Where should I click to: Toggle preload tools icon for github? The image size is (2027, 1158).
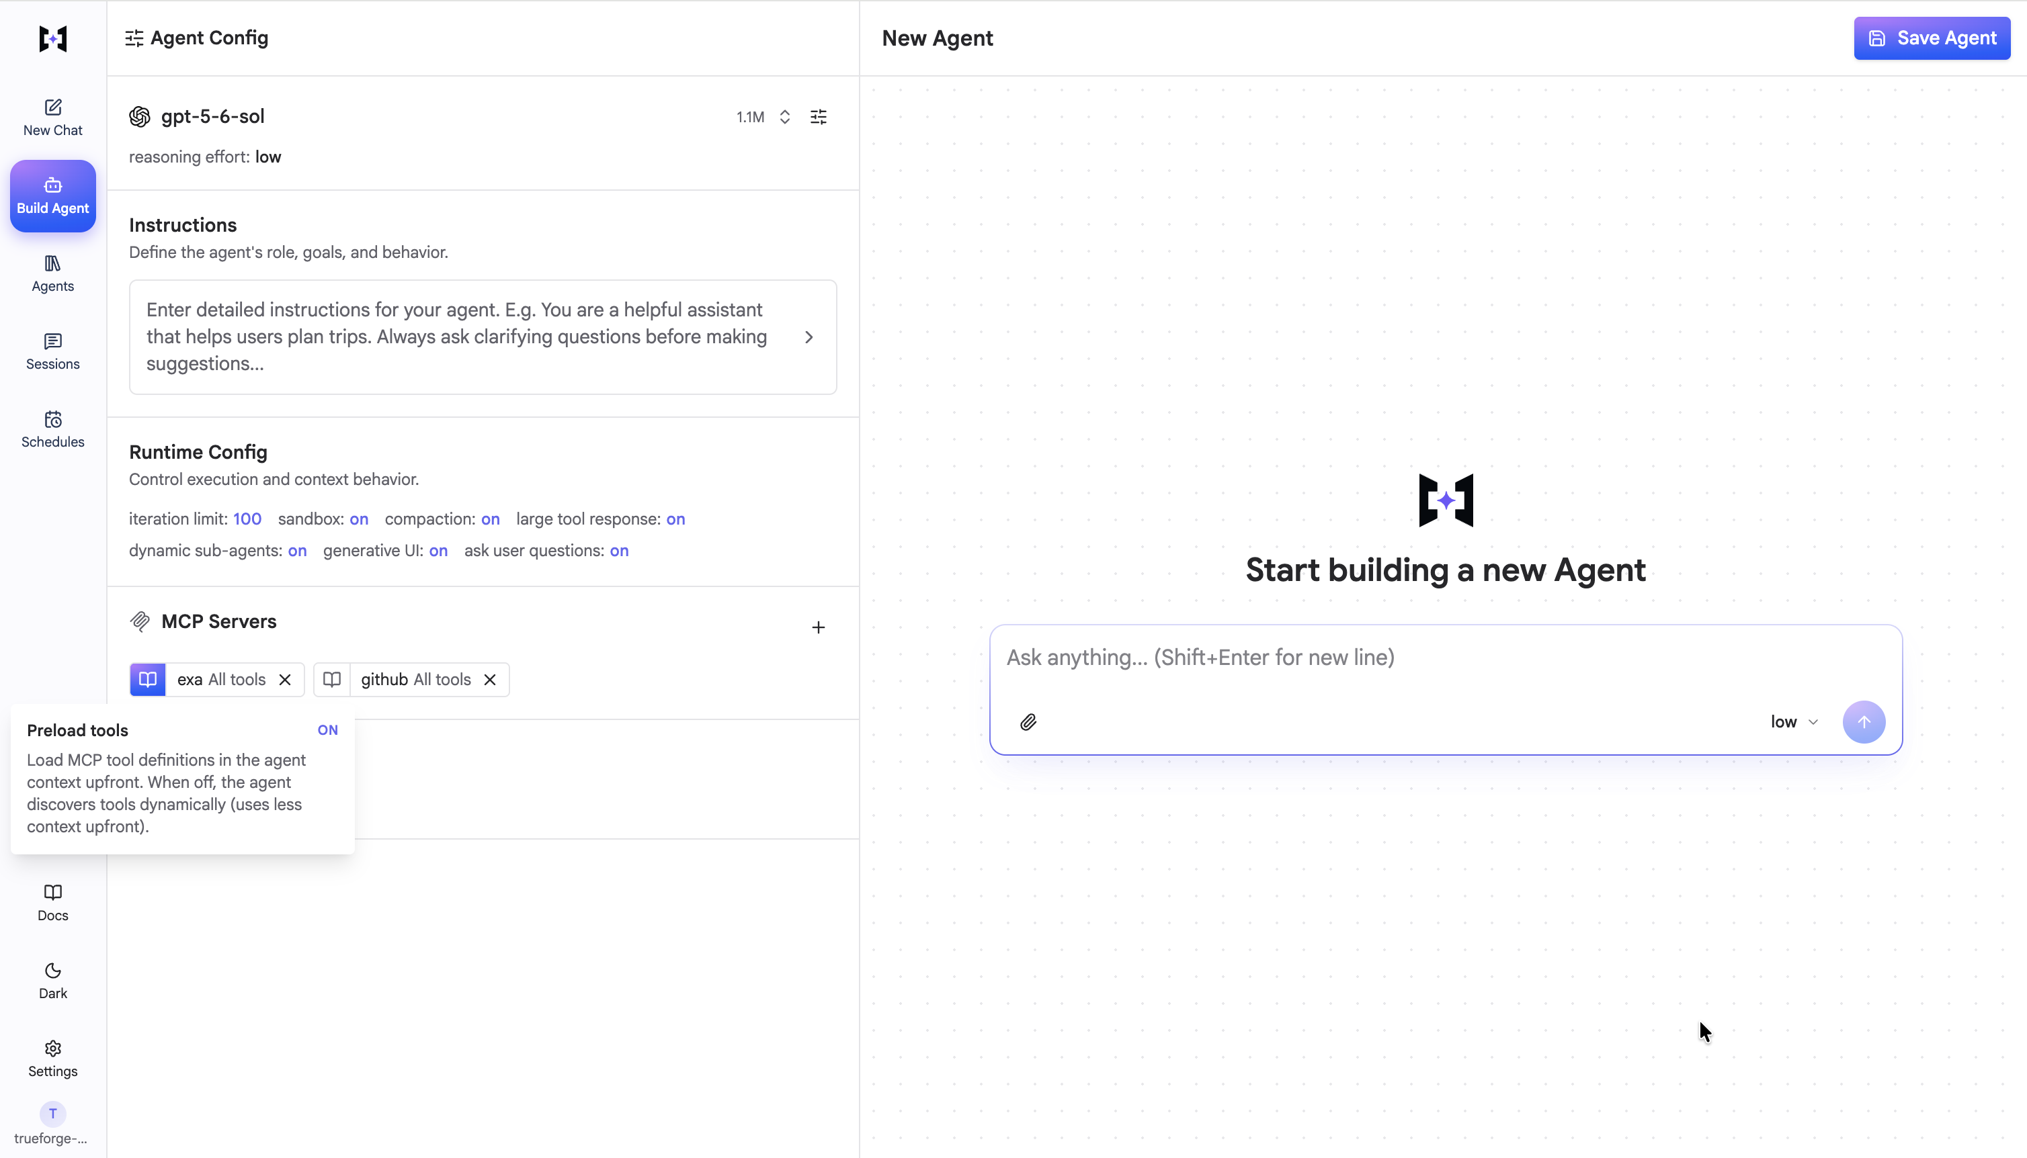click(332, 679)
